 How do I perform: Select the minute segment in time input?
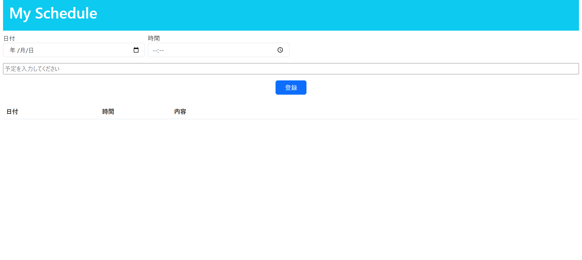(162, 51)
